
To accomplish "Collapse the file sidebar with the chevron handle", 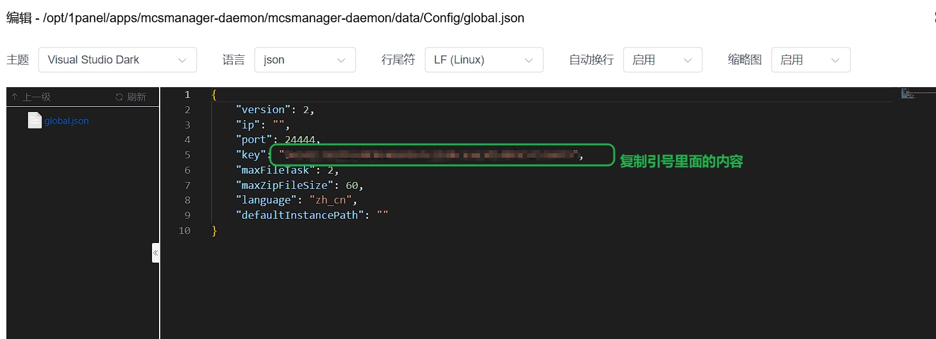I will coord(155,253).
